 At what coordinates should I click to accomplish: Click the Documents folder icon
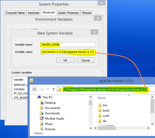42,108
